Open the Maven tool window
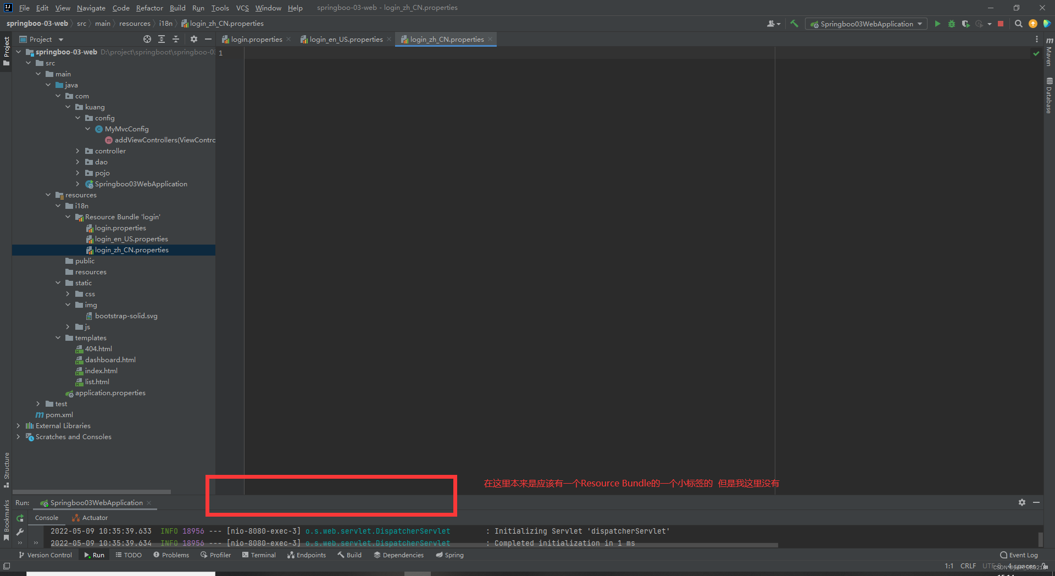The image size is (1055, 576). tap(1049, 52)
